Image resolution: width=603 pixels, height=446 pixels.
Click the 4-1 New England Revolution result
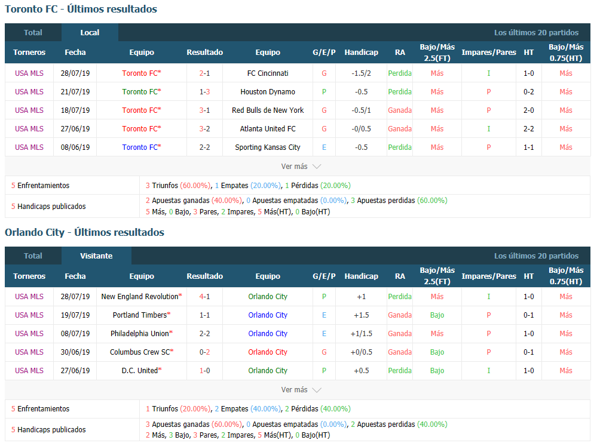pyautogui.click(x=204, y=297)
